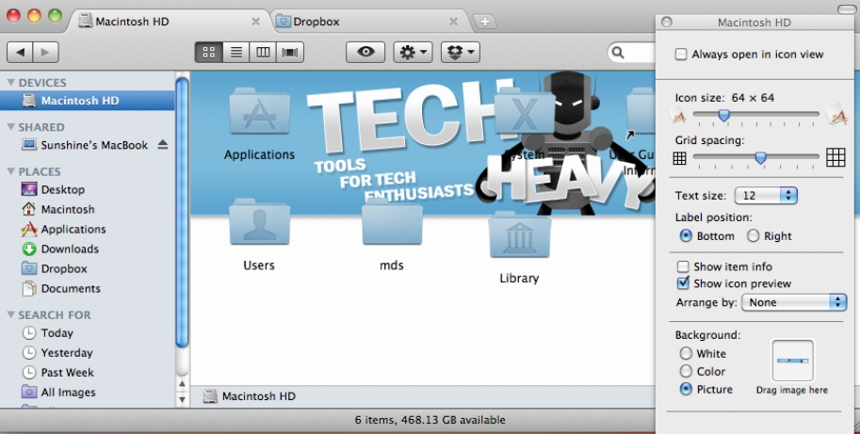This screenshot has height=434, width=860.
Task: Switch to icon view mode
Action: (208, 52)
